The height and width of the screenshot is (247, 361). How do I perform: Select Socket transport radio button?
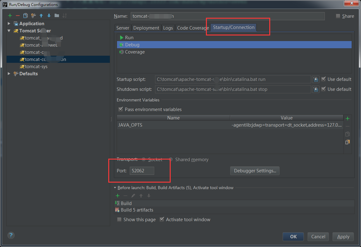coord(144,159)
